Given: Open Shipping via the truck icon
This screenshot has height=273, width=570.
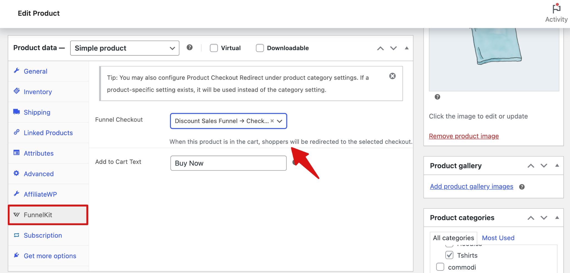Looking at the screenshot, I should point(16,112).
